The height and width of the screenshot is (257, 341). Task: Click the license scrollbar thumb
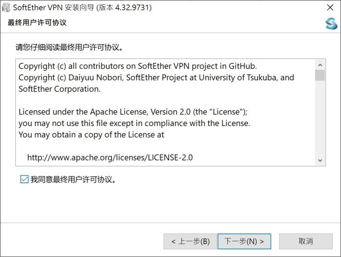(320, 75)
